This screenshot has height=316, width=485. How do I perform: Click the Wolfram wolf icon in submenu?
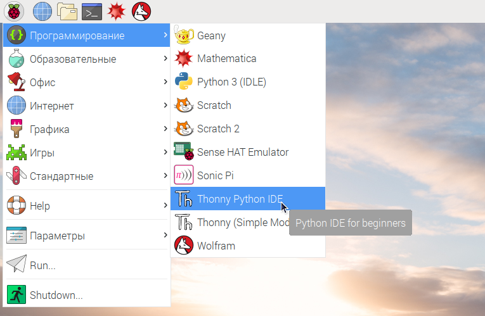tap(184, 245)
